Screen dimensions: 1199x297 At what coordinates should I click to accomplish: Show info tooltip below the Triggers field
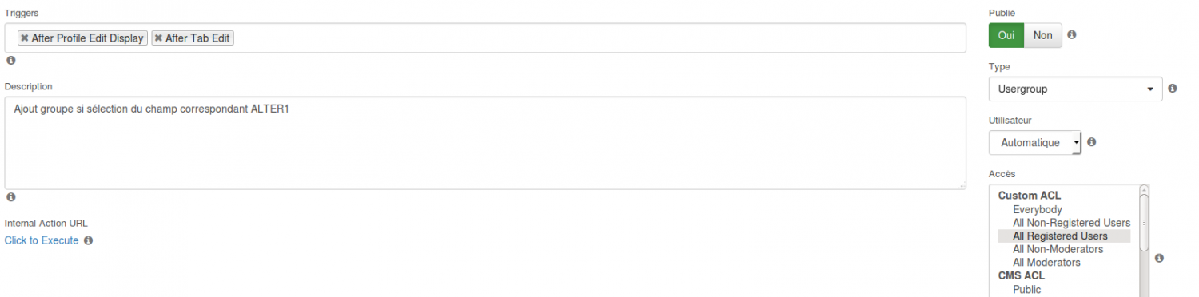point(10,61)
